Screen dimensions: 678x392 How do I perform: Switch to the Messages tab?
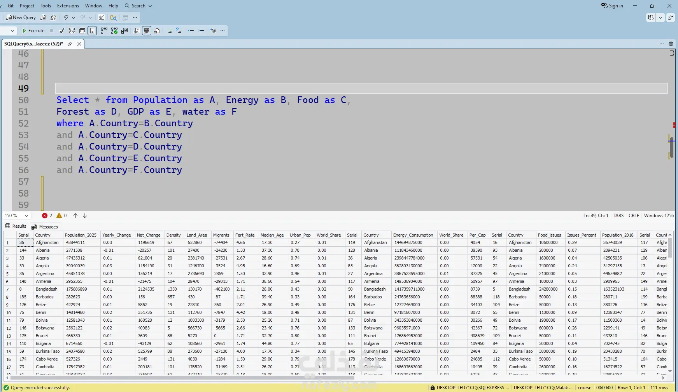(x=45, y=227)
